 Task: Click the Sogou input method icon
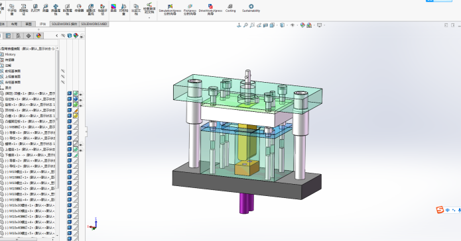coord(440,210)
